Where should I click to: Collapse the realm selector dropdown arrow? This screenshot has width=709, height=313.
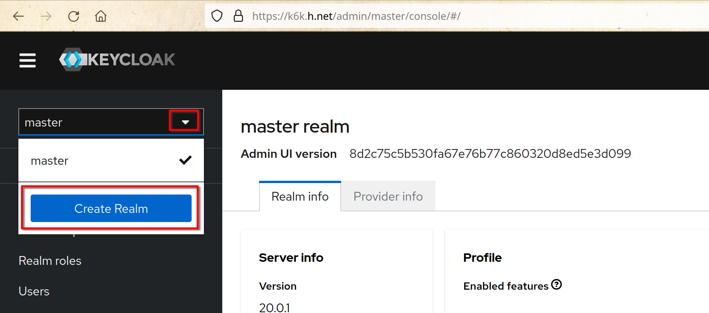point(185,122)
